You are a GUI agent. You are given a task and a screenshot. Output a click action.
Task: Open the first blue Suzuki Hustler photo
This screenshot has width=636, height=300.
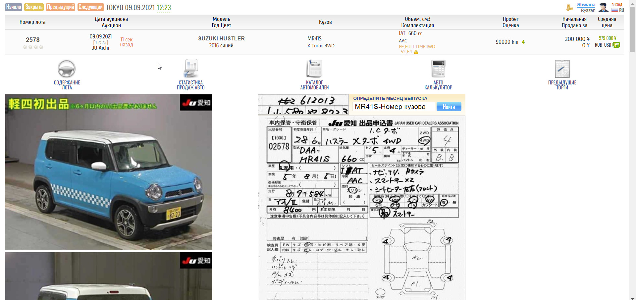[x=109, y=172]
